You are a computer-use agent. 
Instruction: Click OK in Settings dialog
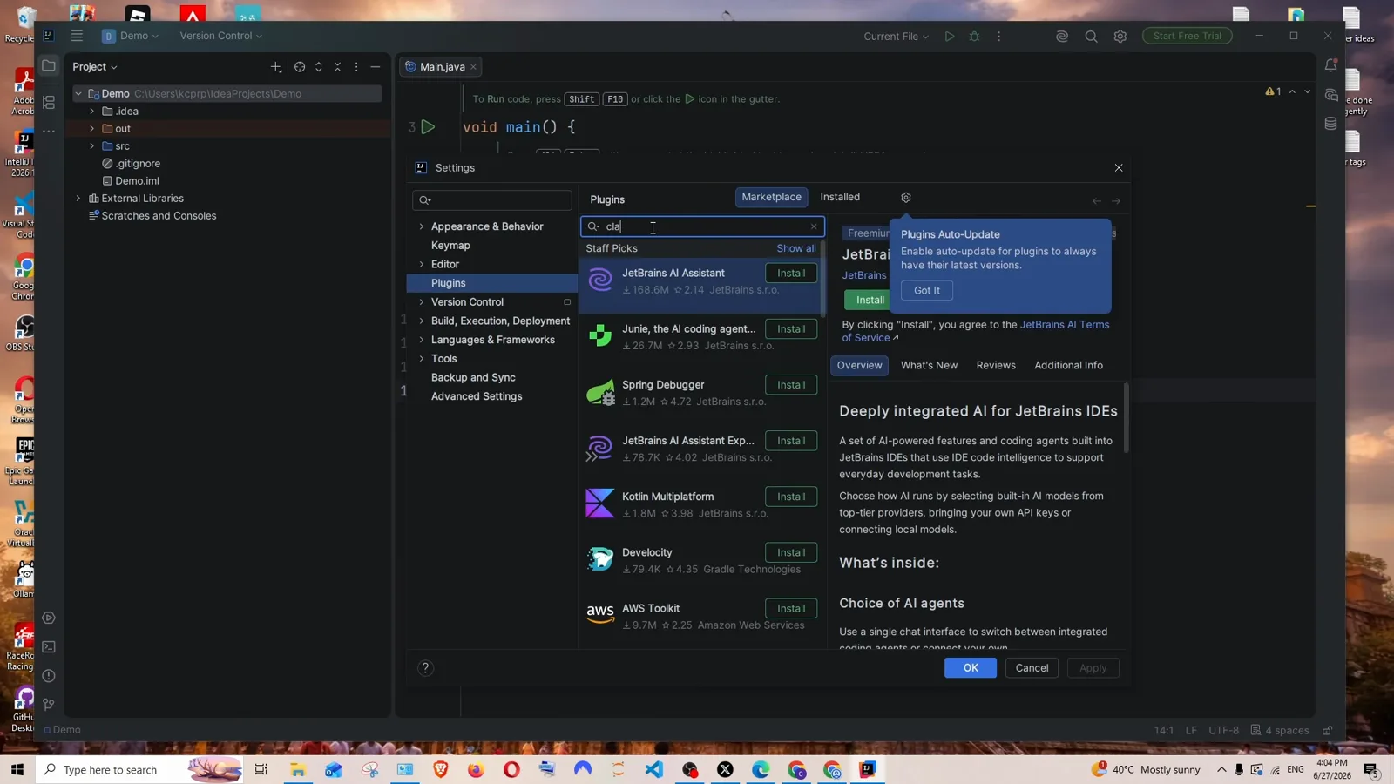[x=971, y=668]
